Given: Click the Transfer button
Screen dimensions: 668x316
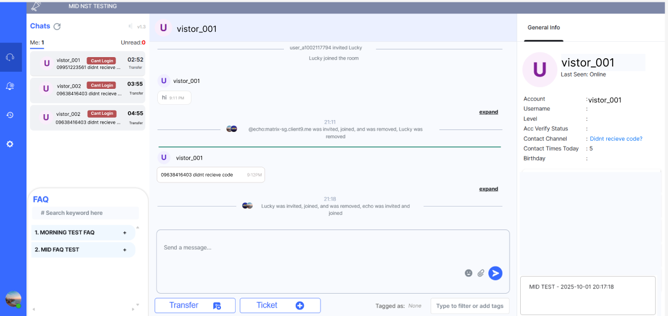Looking at the screenshot, I should point(195,305).
